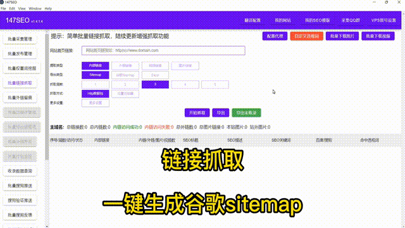Open the 更多设置 options button
This screenshot has width=405, height=228.
coord(96,103)
